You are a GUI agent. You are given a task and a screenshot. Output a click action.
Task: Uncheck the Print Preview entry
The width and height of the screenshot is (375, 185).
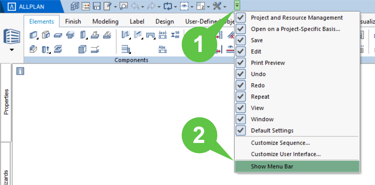[241, 63]
